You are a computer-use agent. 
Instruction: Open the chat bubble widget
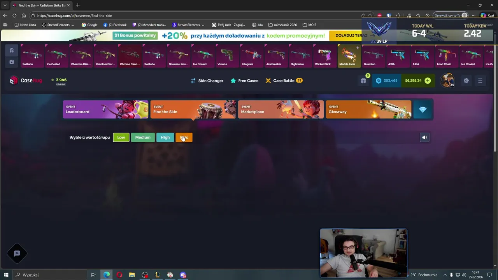point(17,254)
